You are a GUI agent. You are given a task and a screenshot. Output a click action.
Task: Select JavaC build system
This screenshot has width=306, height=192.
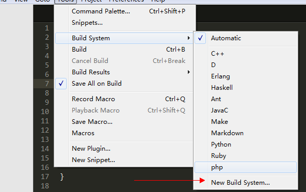(x=246, y=110)
